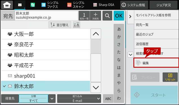Select contact 平成花子
The width and height of the screenshot is (179, 105).
pyautogui.click(x=45, y=65)
